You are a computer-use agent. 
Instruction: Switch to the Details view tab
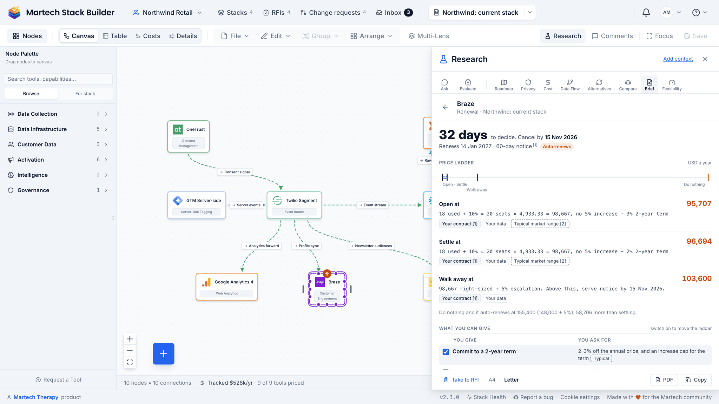(x=183, y=36)
